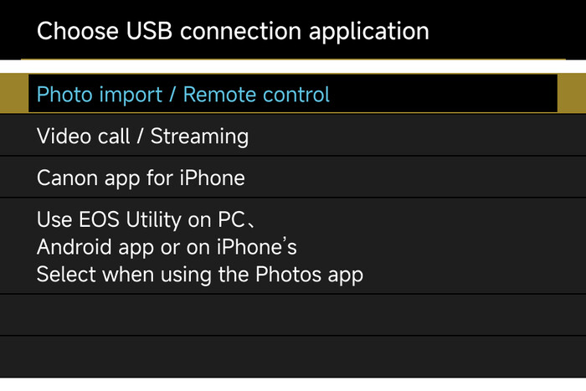
Task: Tap the word 'Streaming' in second row
Action: [x=199, y=136]
